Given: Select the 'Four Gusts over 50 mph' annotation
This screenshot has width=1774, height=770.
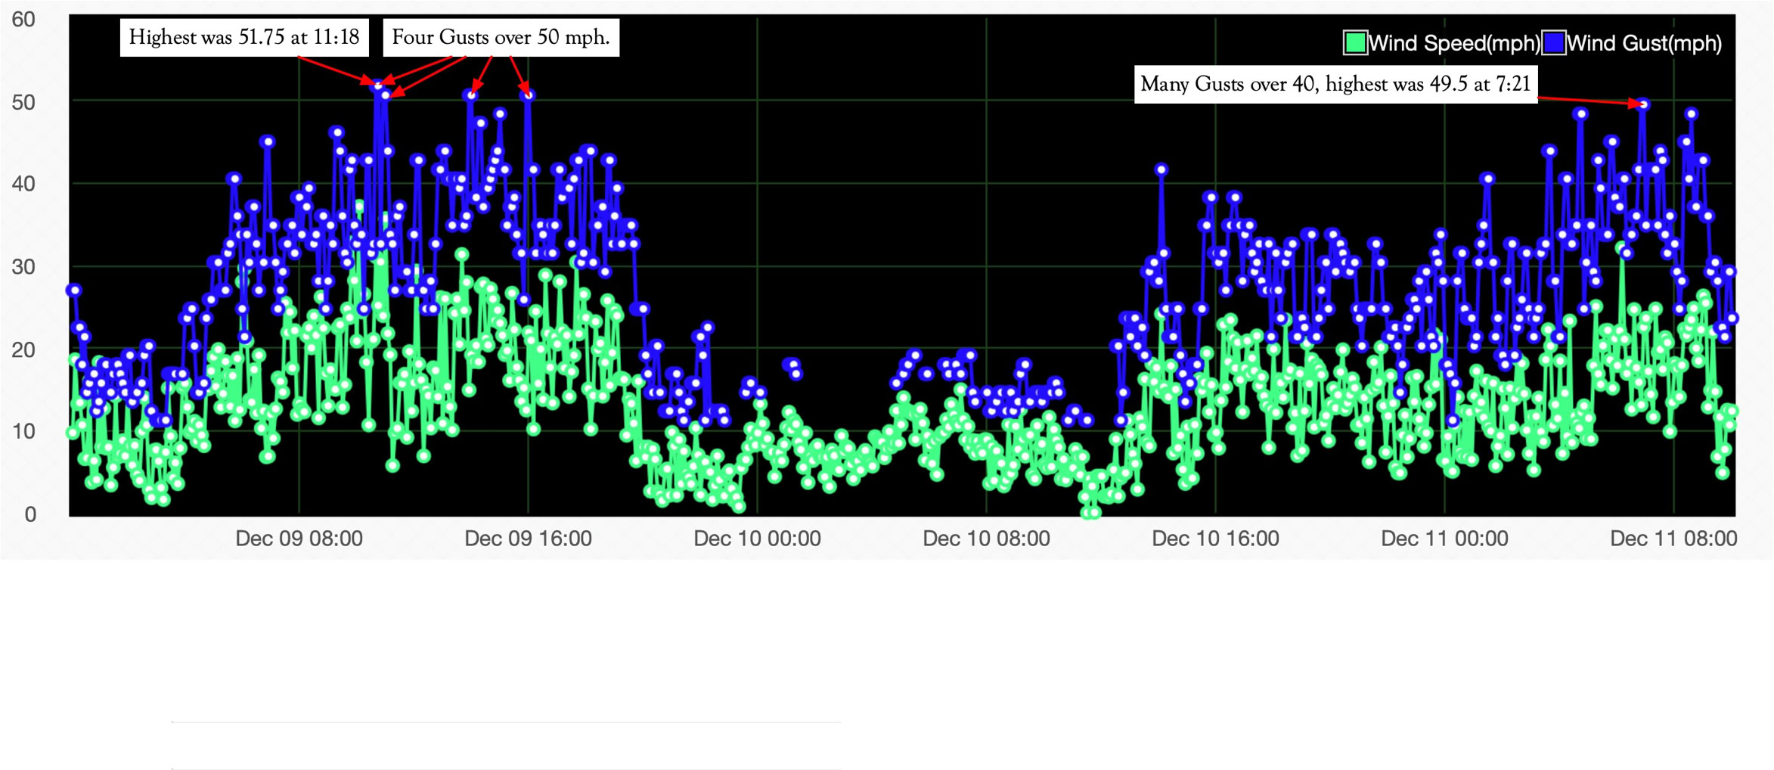Looking at the screenshot, I should (501, 37).
